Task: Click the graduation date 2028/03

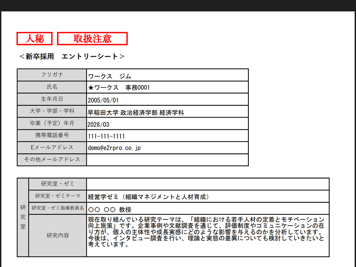Action: point(99,124)
